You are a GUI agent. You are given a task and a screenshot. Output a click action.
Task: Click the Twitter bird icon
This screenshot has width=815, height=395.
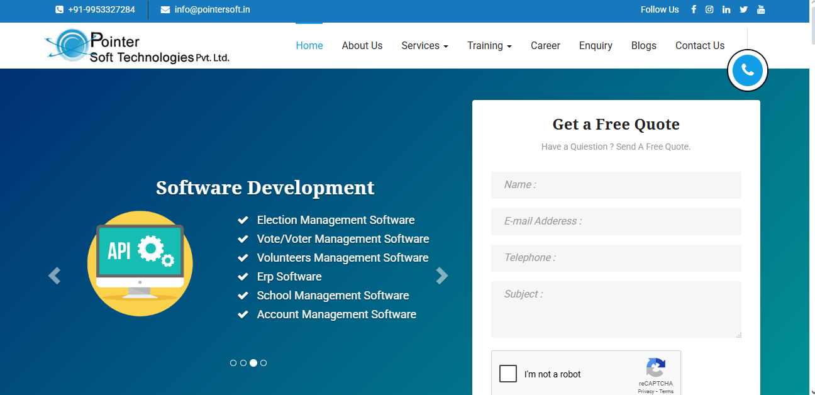pyautogui.click(x=743, y=9)
